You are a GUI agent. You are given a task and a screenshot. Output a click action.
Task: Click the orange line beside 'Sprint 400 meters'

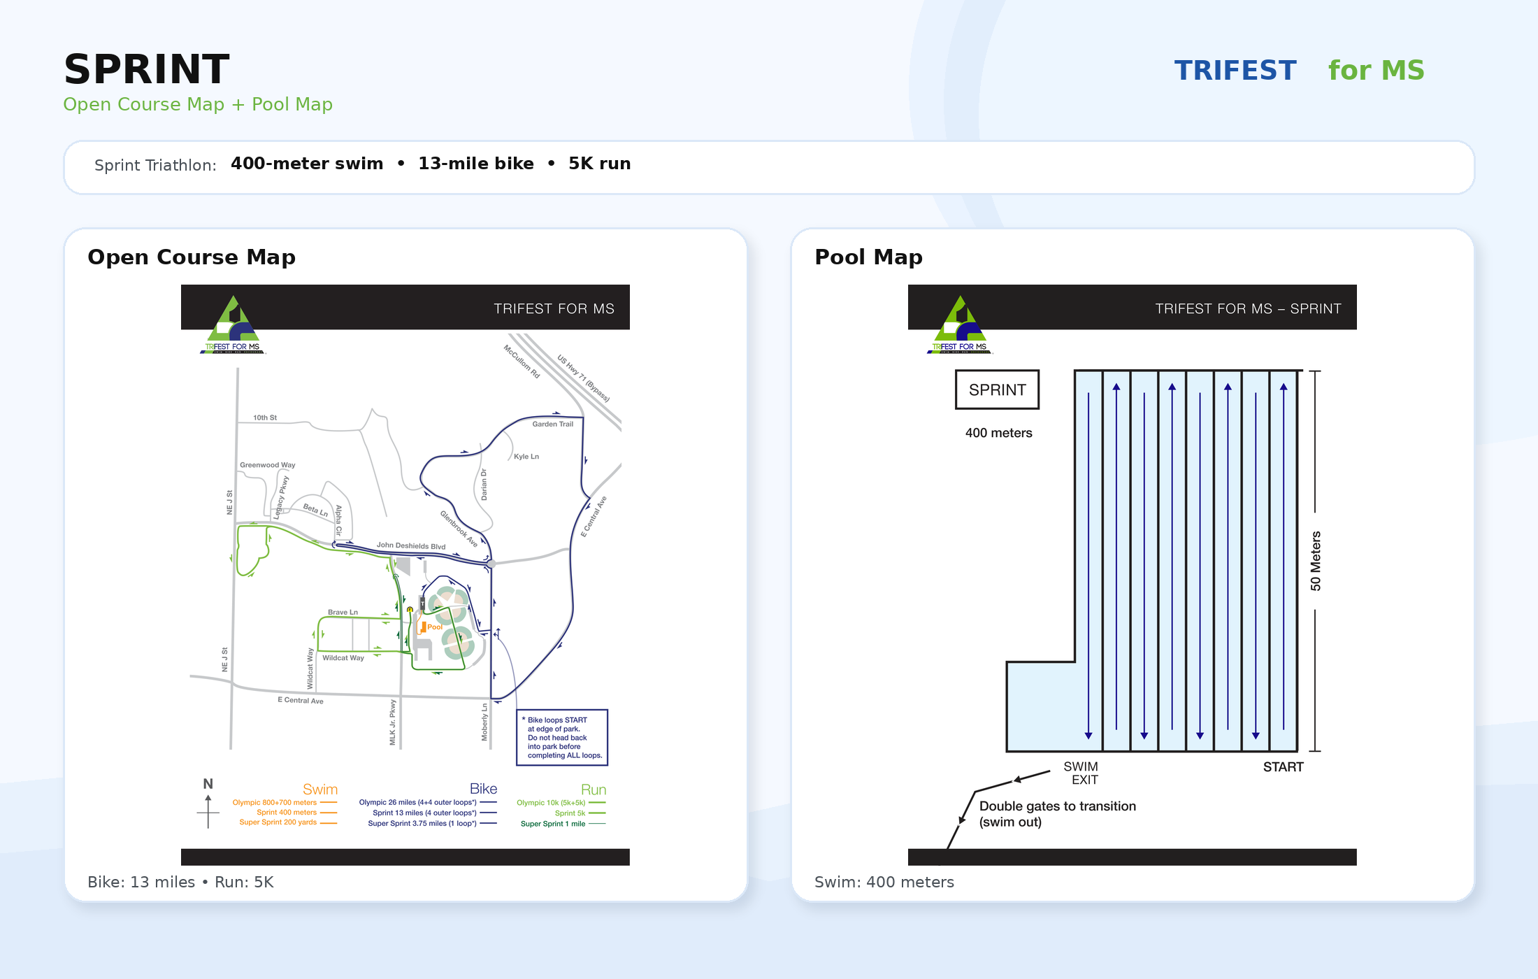[x=329, y=813]
